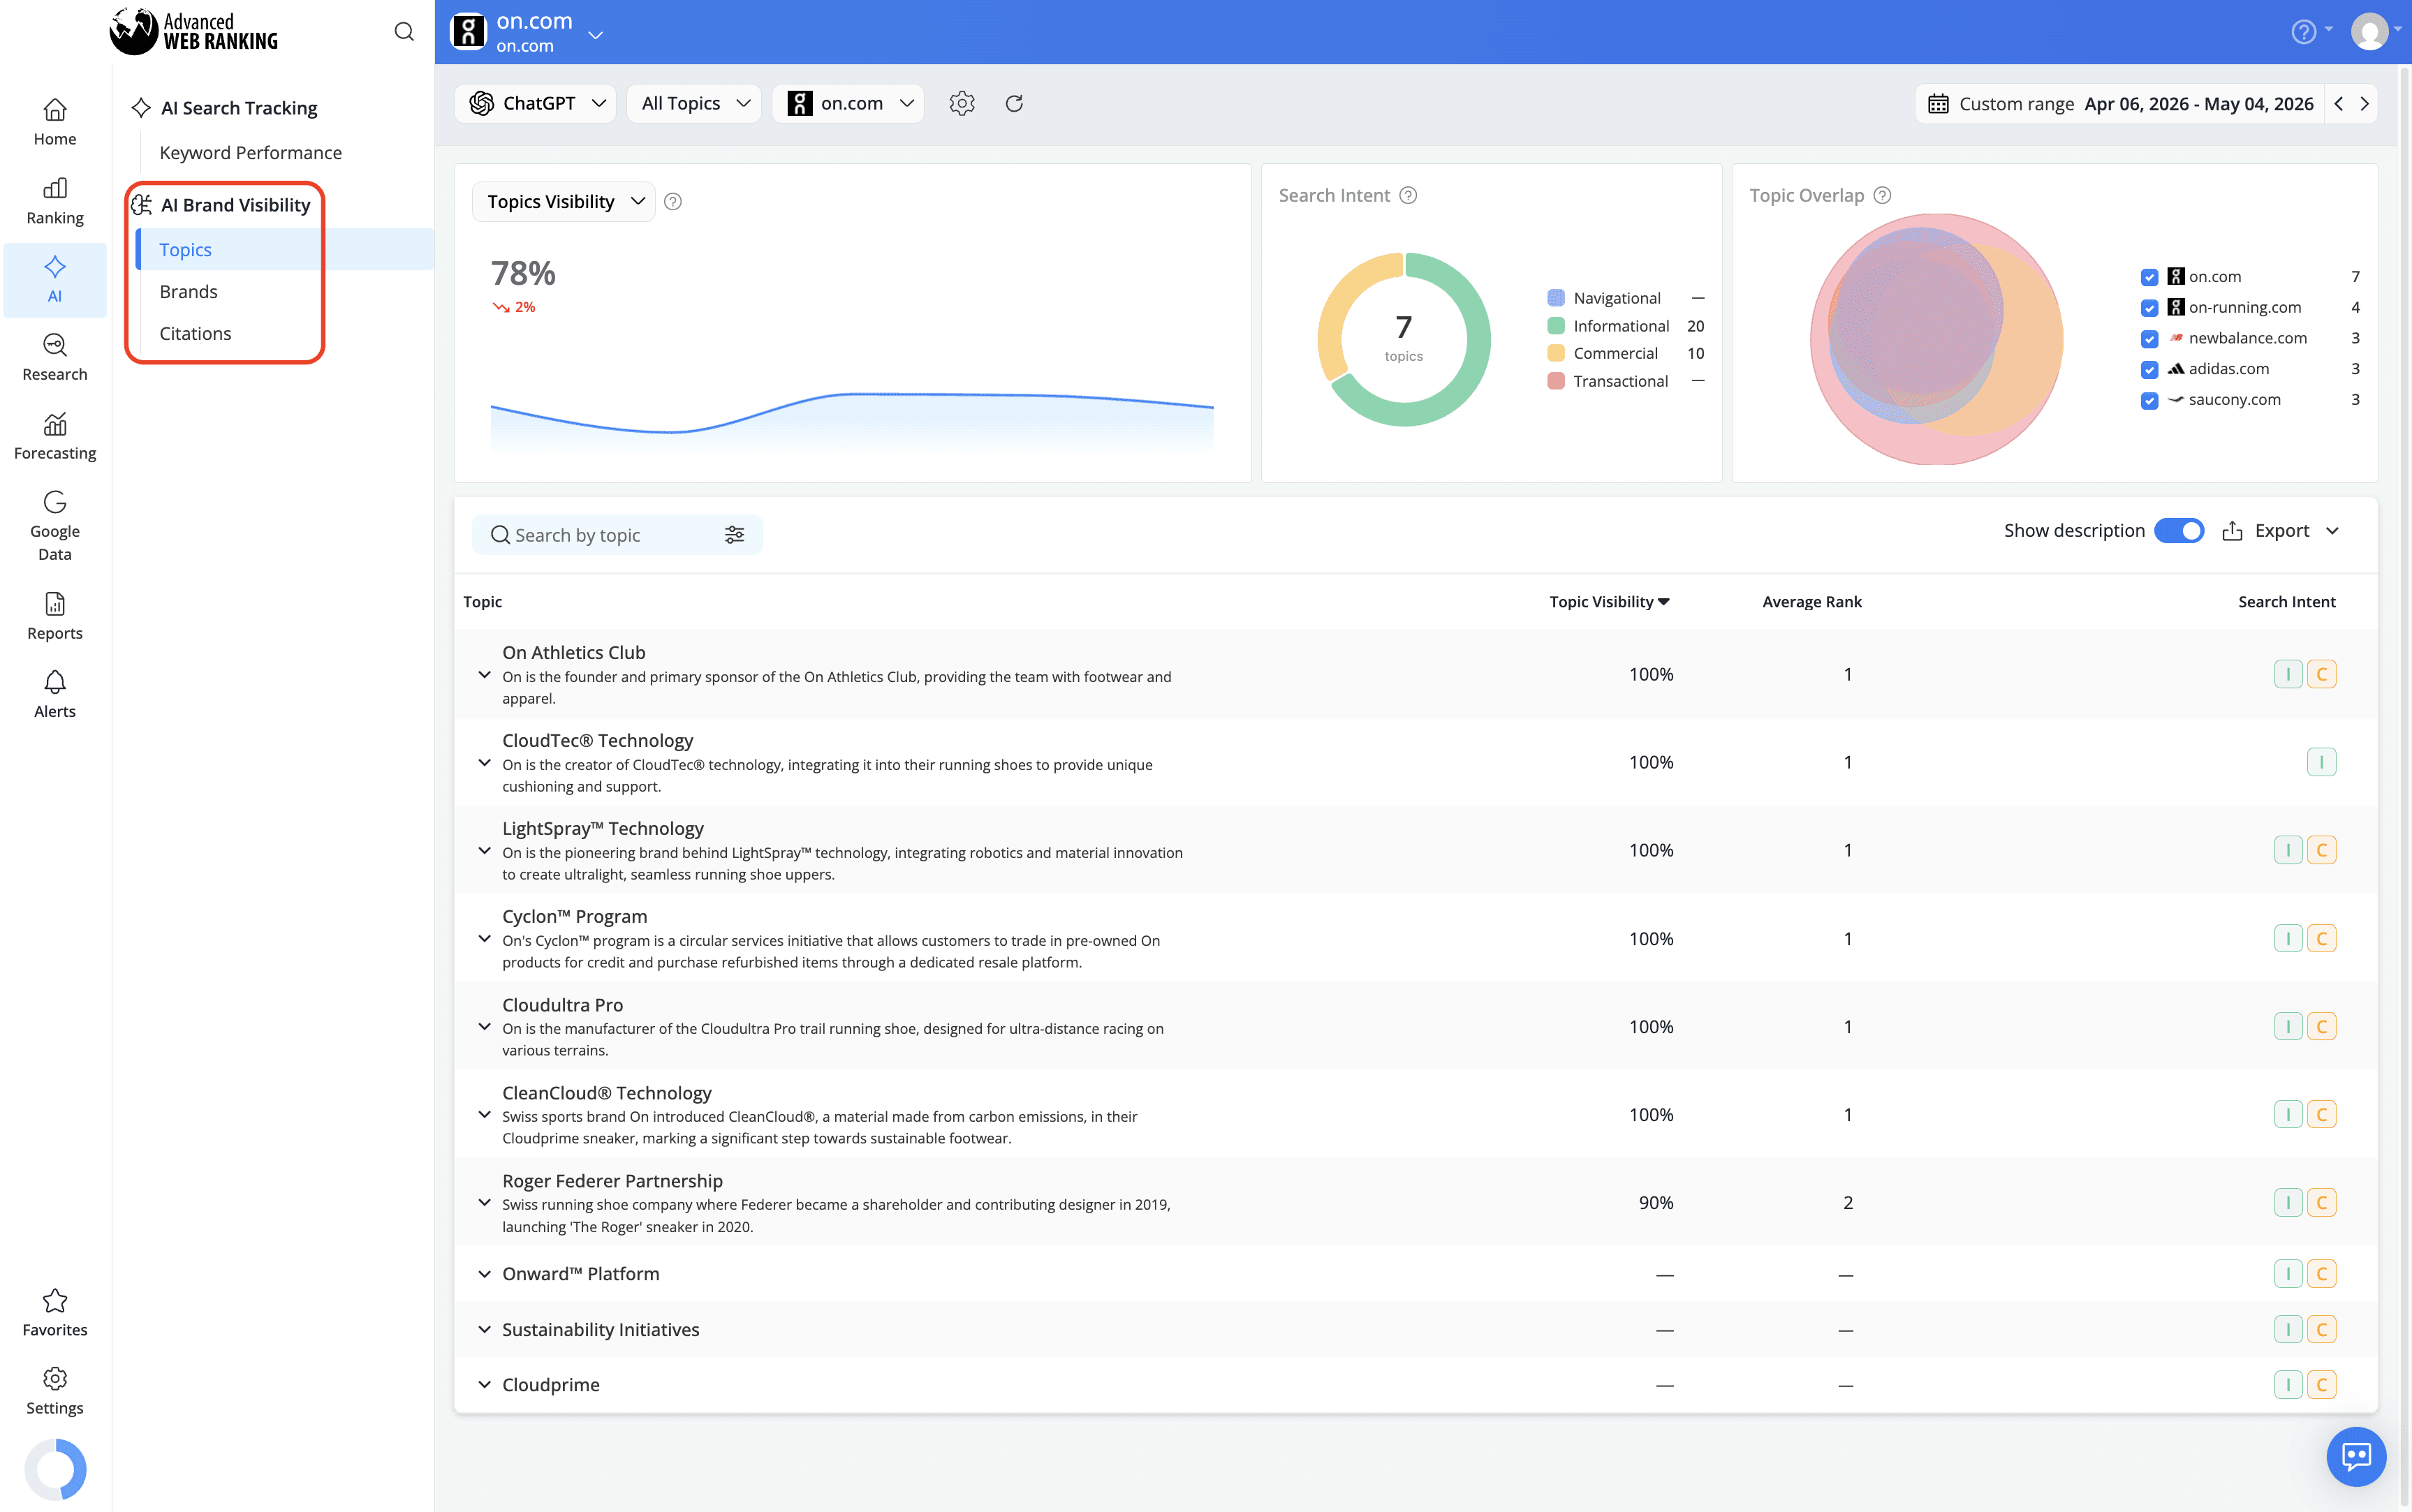The height and width of the screenshot is (1512, 2412).
Task: Uncheck newbalance.com checkbox
Action: pos(2149,339)
